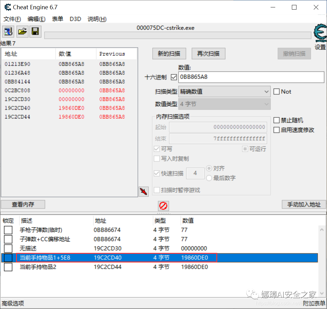Expand the 扫描类型 dropdown
Screen dimensions: 327x309
pos(224,92)
